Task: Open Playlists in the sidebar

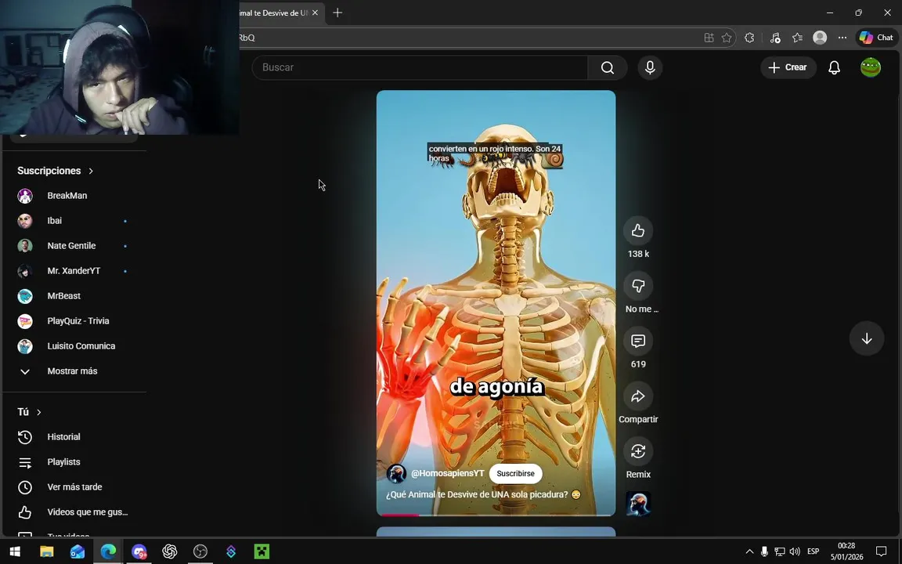Action: pyautogui.click(x=74, y=462)
